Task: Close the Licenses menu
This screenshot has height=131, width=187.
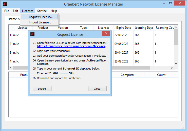Action: pos(28,11)
